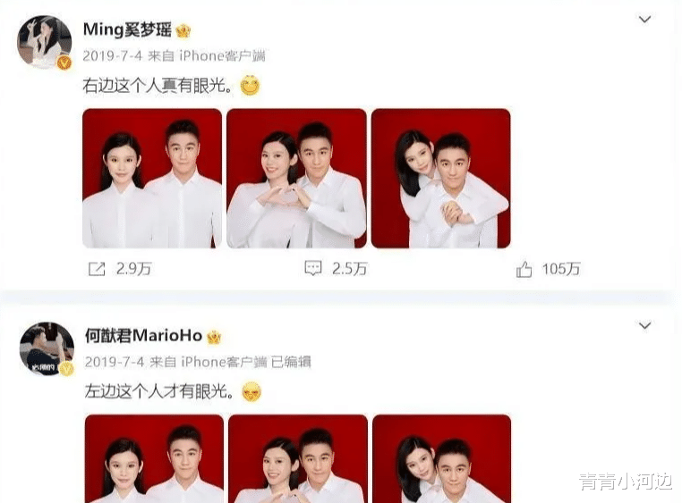View first photo in Ming奚梦瑶's post
The height and width of the screenshot is (503, 682).
pos(152,179)
